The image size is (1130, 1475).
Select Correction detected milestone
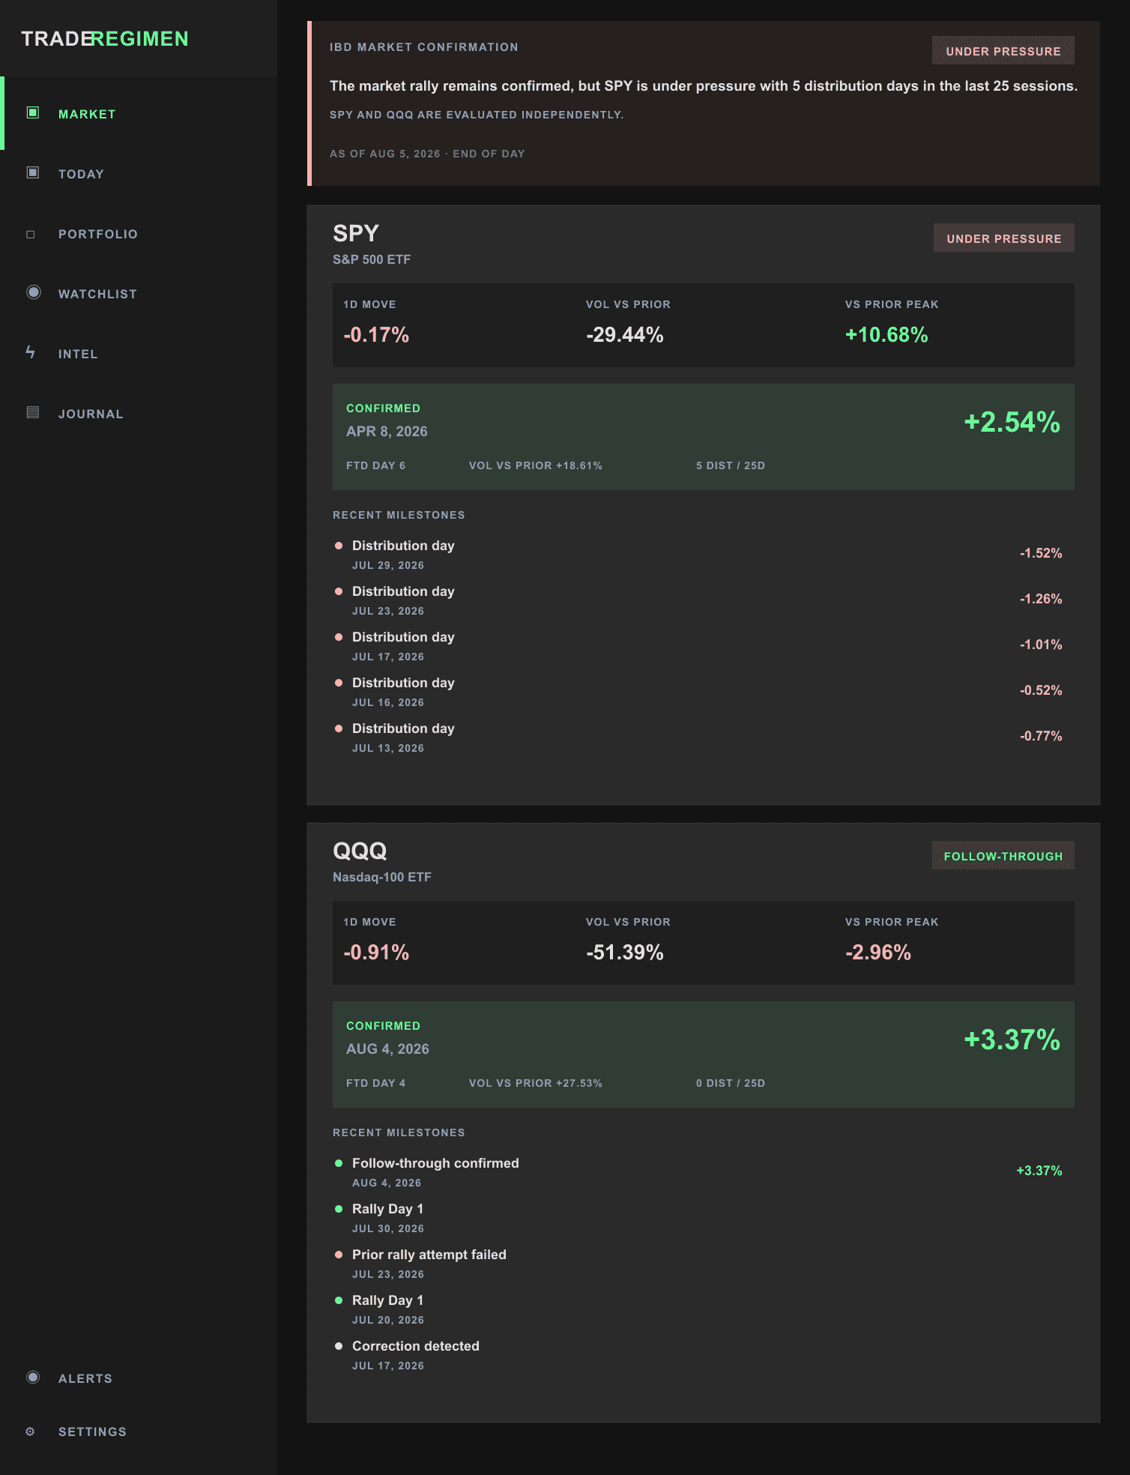(698, 1354)
